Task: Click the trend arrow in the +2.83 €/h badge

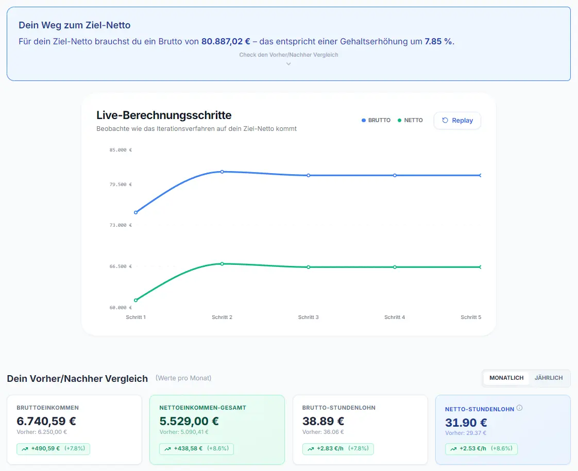Action: click(x=311, y=449)
